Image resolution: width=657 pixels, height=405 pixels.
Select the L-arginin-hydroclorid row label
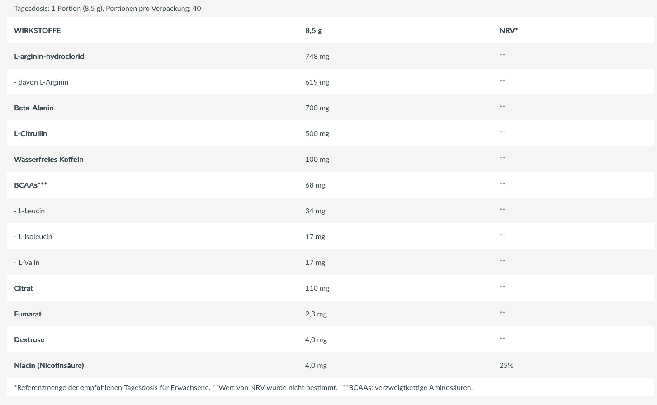[x=49, y=56]
